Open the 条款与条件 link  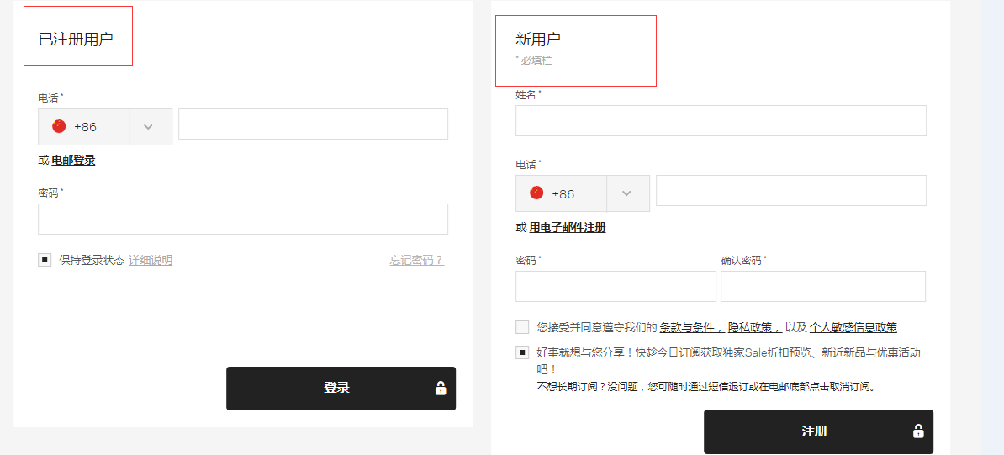691,328
